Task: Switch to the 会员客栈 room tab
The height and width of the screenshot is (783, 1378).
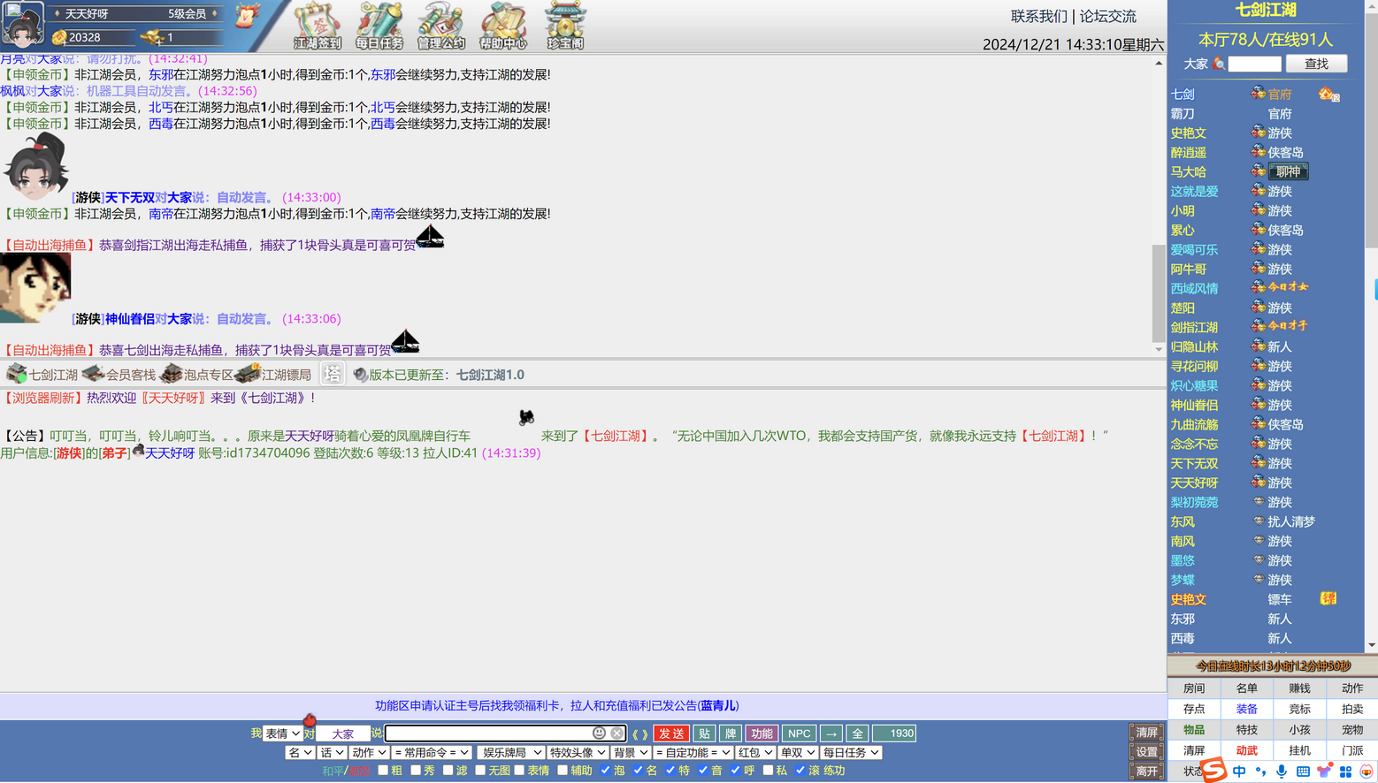Action: click(119, 375)
